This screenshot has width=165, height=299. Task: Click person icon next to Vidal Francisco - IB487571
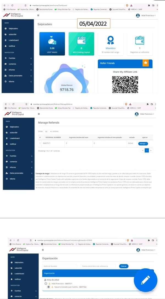pyautogui.click(x=50, y=284)
